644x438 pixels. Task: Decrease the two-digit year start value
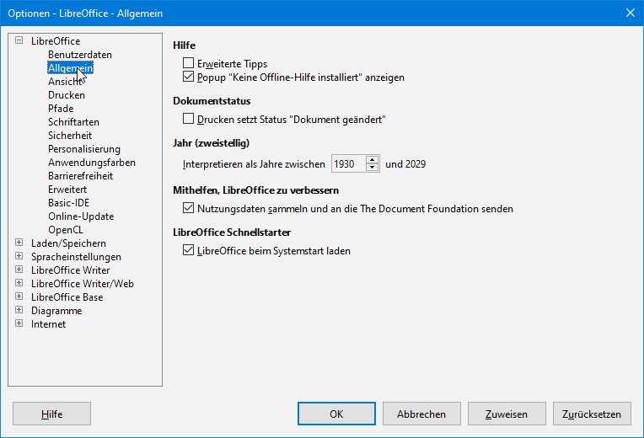tap(372, 168)
